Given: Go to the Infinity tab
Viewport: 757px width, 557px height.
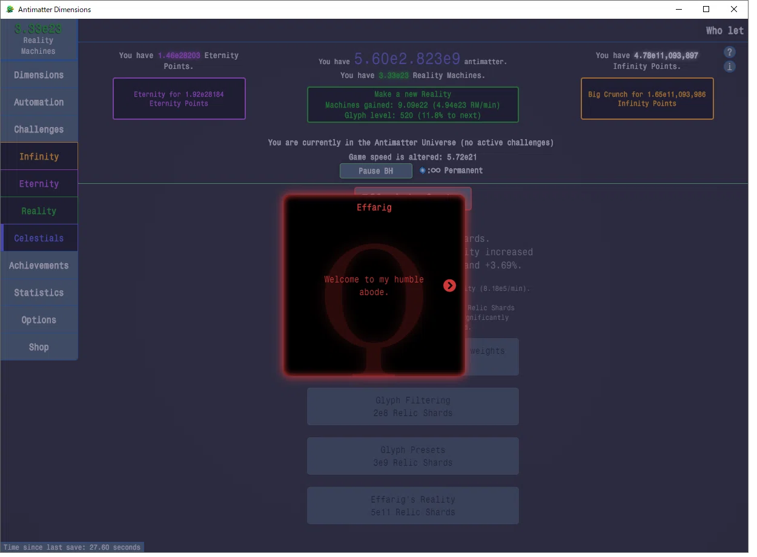Looking at the screenshot, I should [x=39, y=157].
